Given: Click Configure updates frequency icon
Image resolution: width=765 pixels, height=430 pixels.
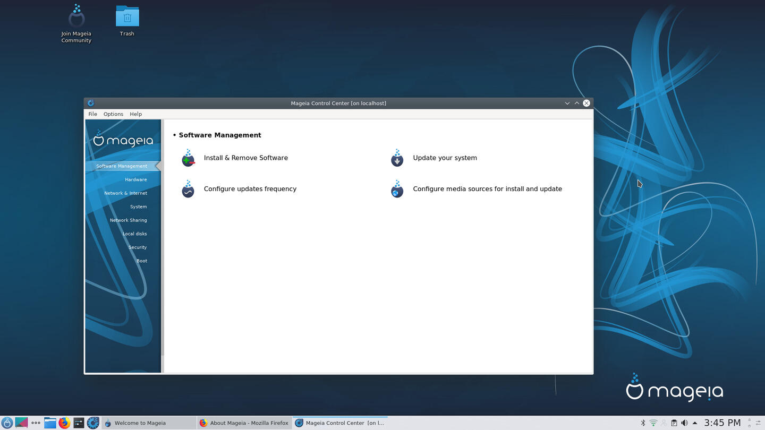Looking at the screenshot, I should point(188,189).
